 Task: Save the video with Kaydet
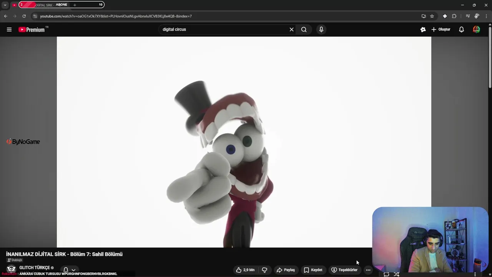(x=313, y=270)
